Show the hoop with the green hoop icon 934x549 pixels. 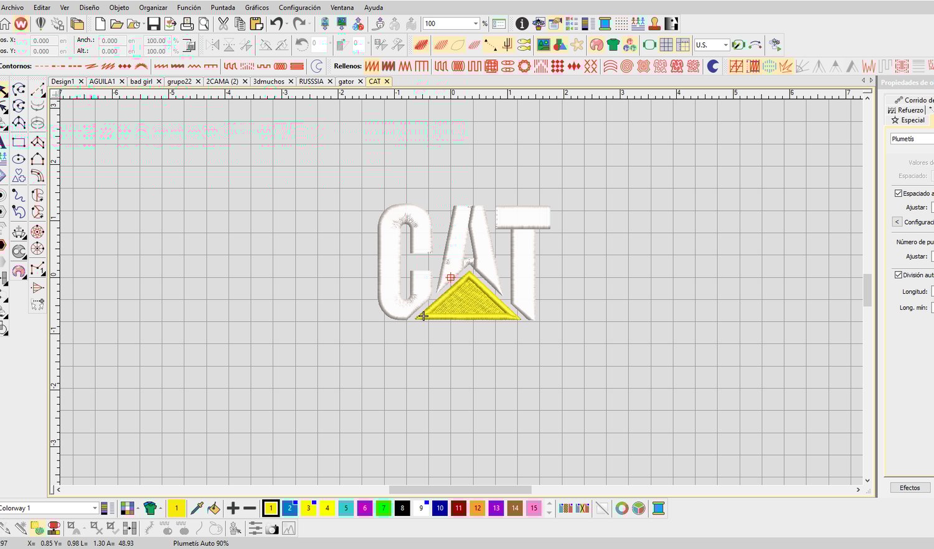[649, 45]
